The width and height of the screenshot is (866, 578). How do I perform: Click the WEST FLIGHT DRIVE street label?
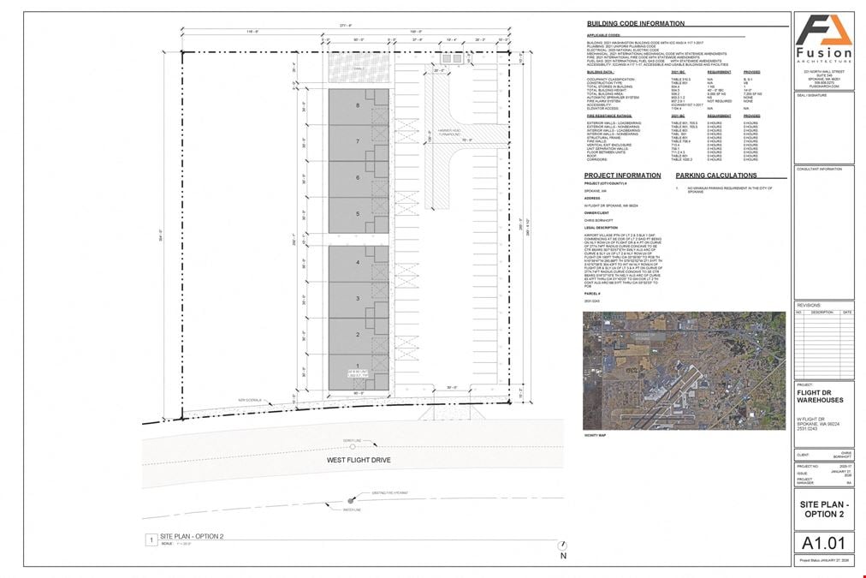click(359, 460)
